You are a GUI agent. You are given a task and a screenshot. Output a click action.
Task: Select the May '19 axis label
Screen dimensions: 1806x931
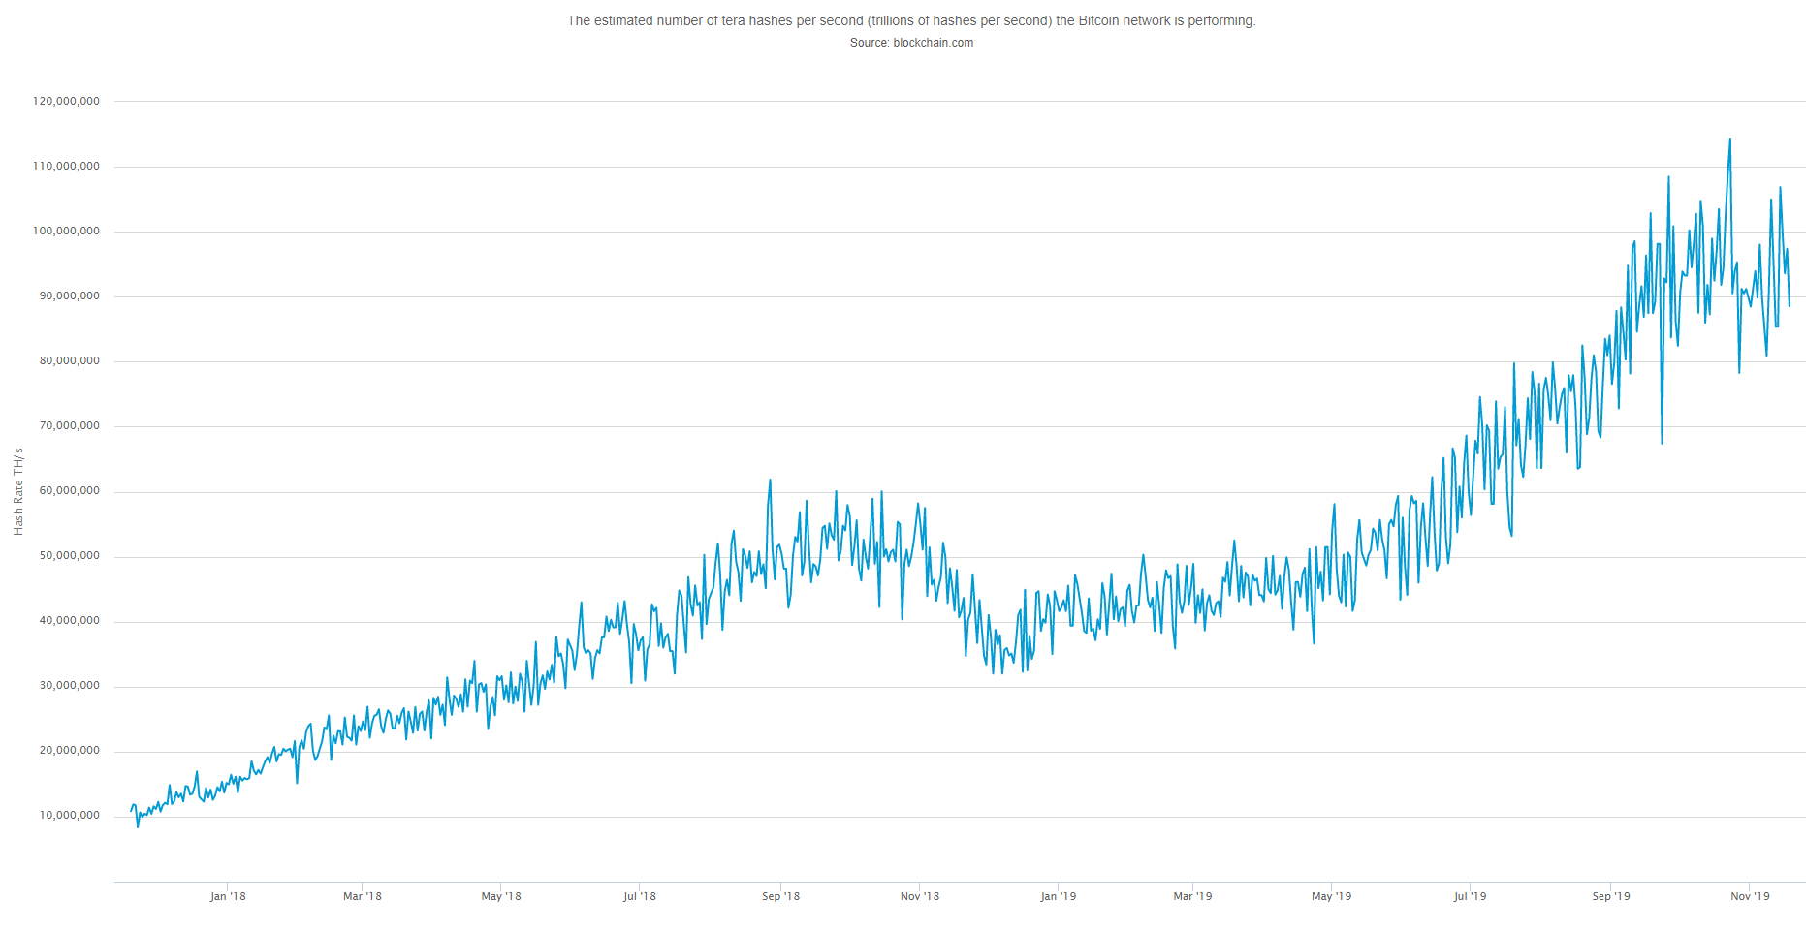click(1333, 896)
